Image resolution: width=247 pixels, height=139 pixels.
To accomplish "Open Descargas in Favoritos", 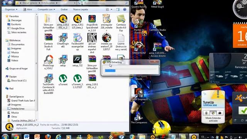I will click(16, 20).
